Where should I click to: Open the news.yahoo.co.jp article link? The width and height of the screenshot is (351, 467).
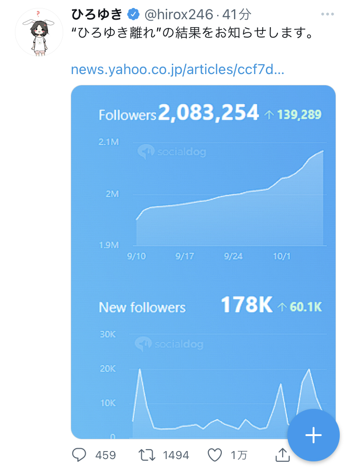(x=177, y=69)
